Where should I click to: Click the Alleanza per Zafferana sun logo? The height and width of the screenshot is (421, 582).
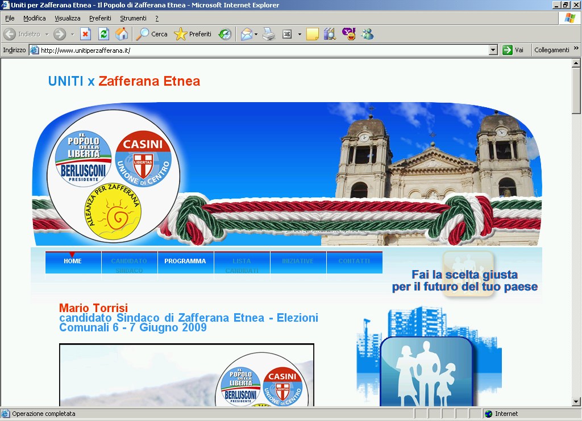click(x=113, y=211)
